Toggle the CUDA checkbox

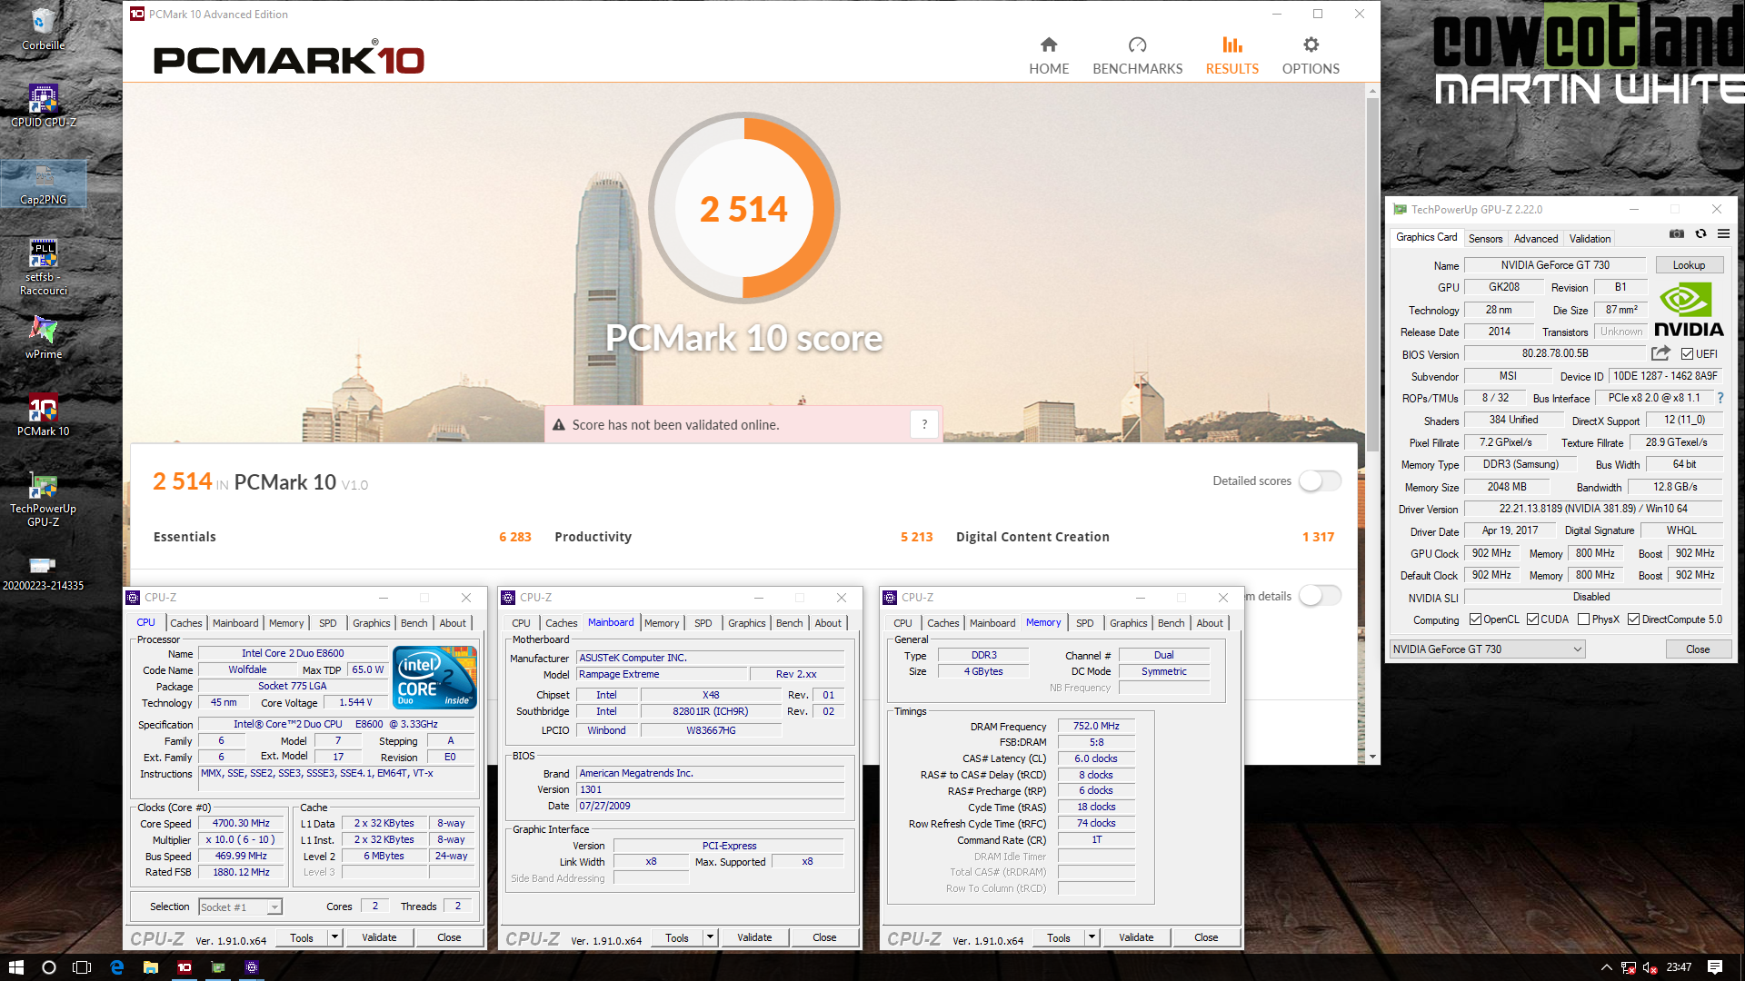pyautogui.click(x=1532, y=619)
